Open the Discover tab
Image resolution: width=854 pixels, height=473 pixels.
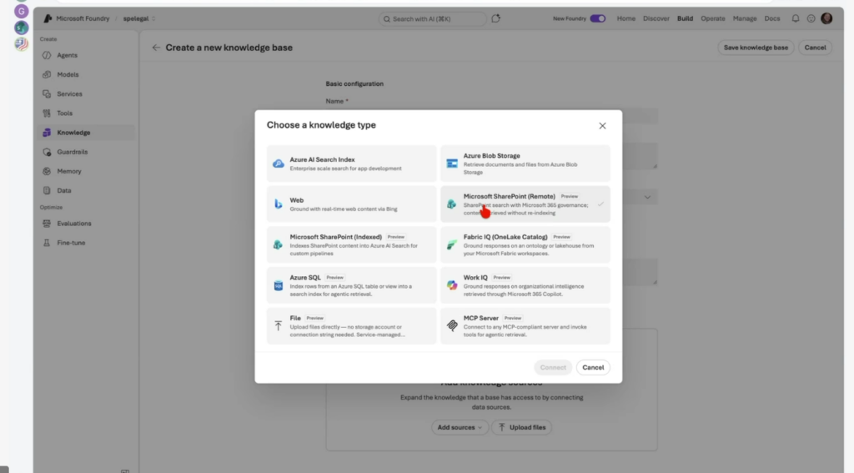[656, 18]
